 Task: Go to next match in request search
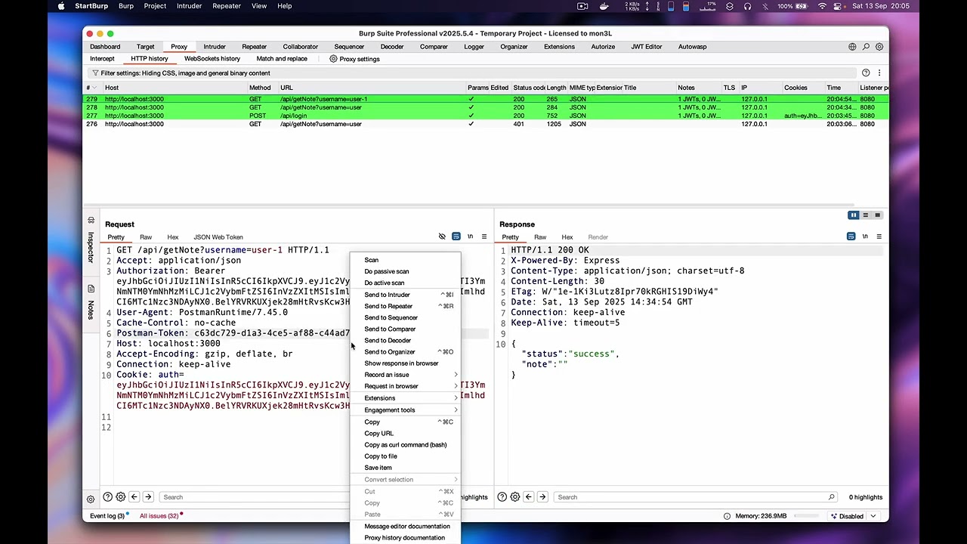148,497
